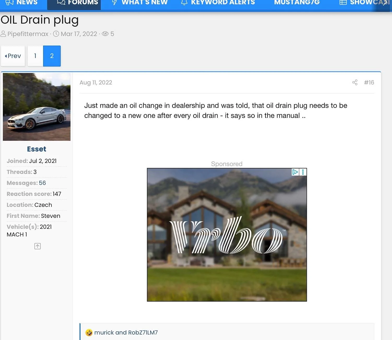Click the Showcase table icon

[x=343, y=3]
